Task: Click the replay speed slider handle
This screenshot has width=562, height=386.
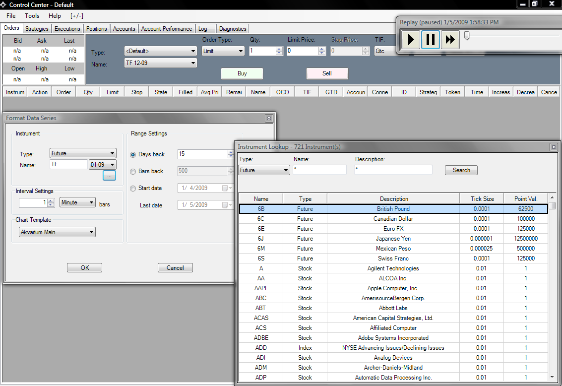Action: (x=467, y=36)
